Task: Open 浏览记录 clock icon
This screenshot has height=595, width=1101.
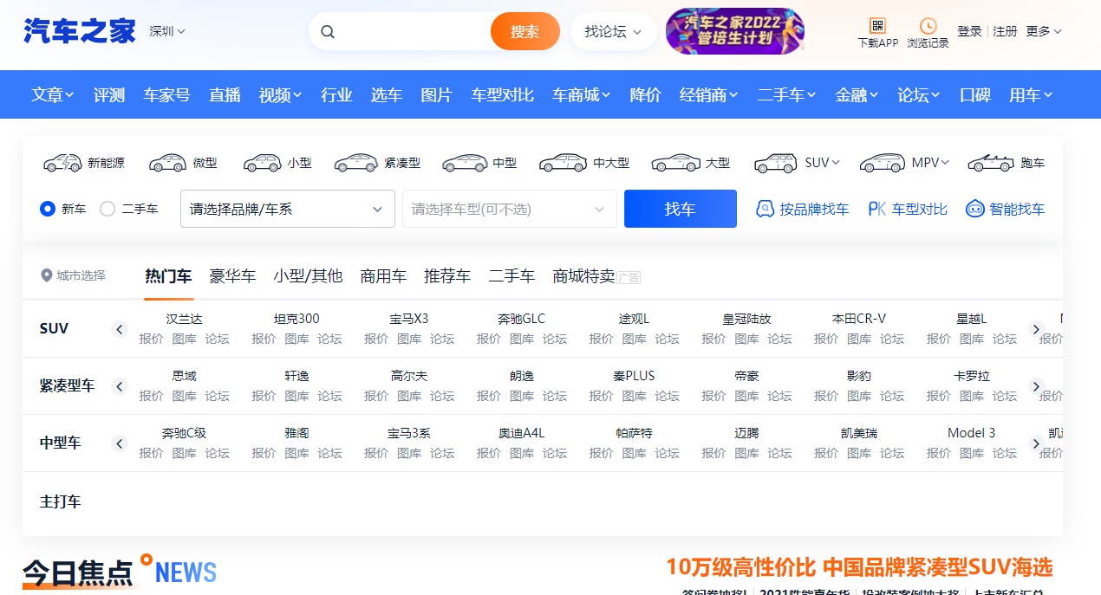Action: 928,25
